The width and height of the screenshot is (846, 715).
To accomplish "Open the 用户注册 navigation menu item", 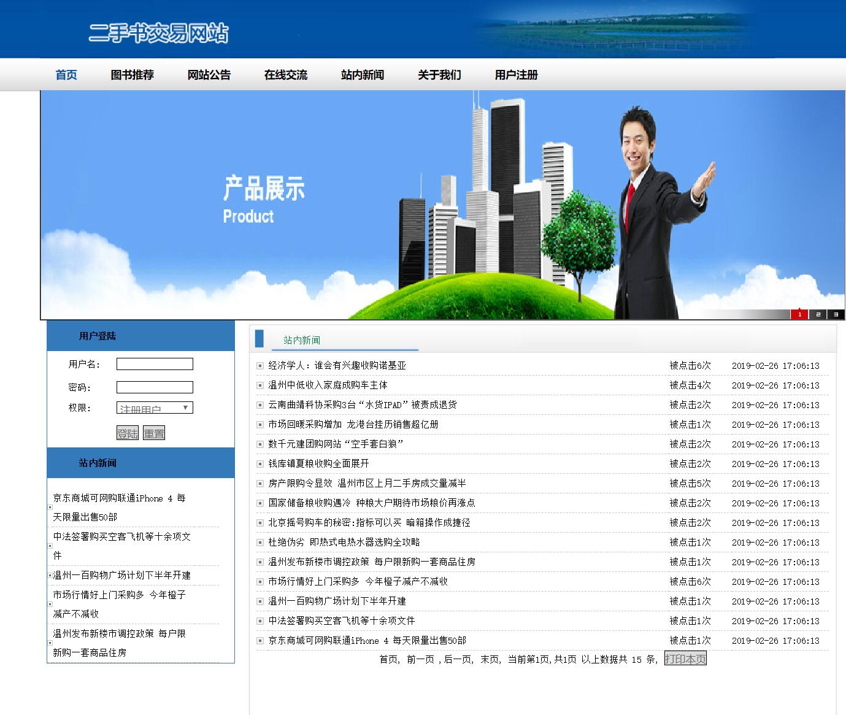I will (516, 75).
